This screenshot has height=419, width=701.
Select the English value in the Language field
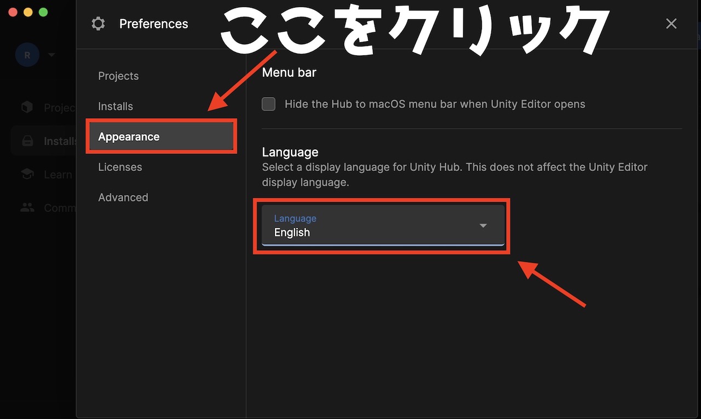[292, 232]
